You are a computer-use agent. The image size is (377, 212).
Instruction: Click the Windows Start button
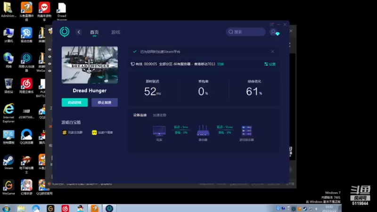[x=6, y=208]
